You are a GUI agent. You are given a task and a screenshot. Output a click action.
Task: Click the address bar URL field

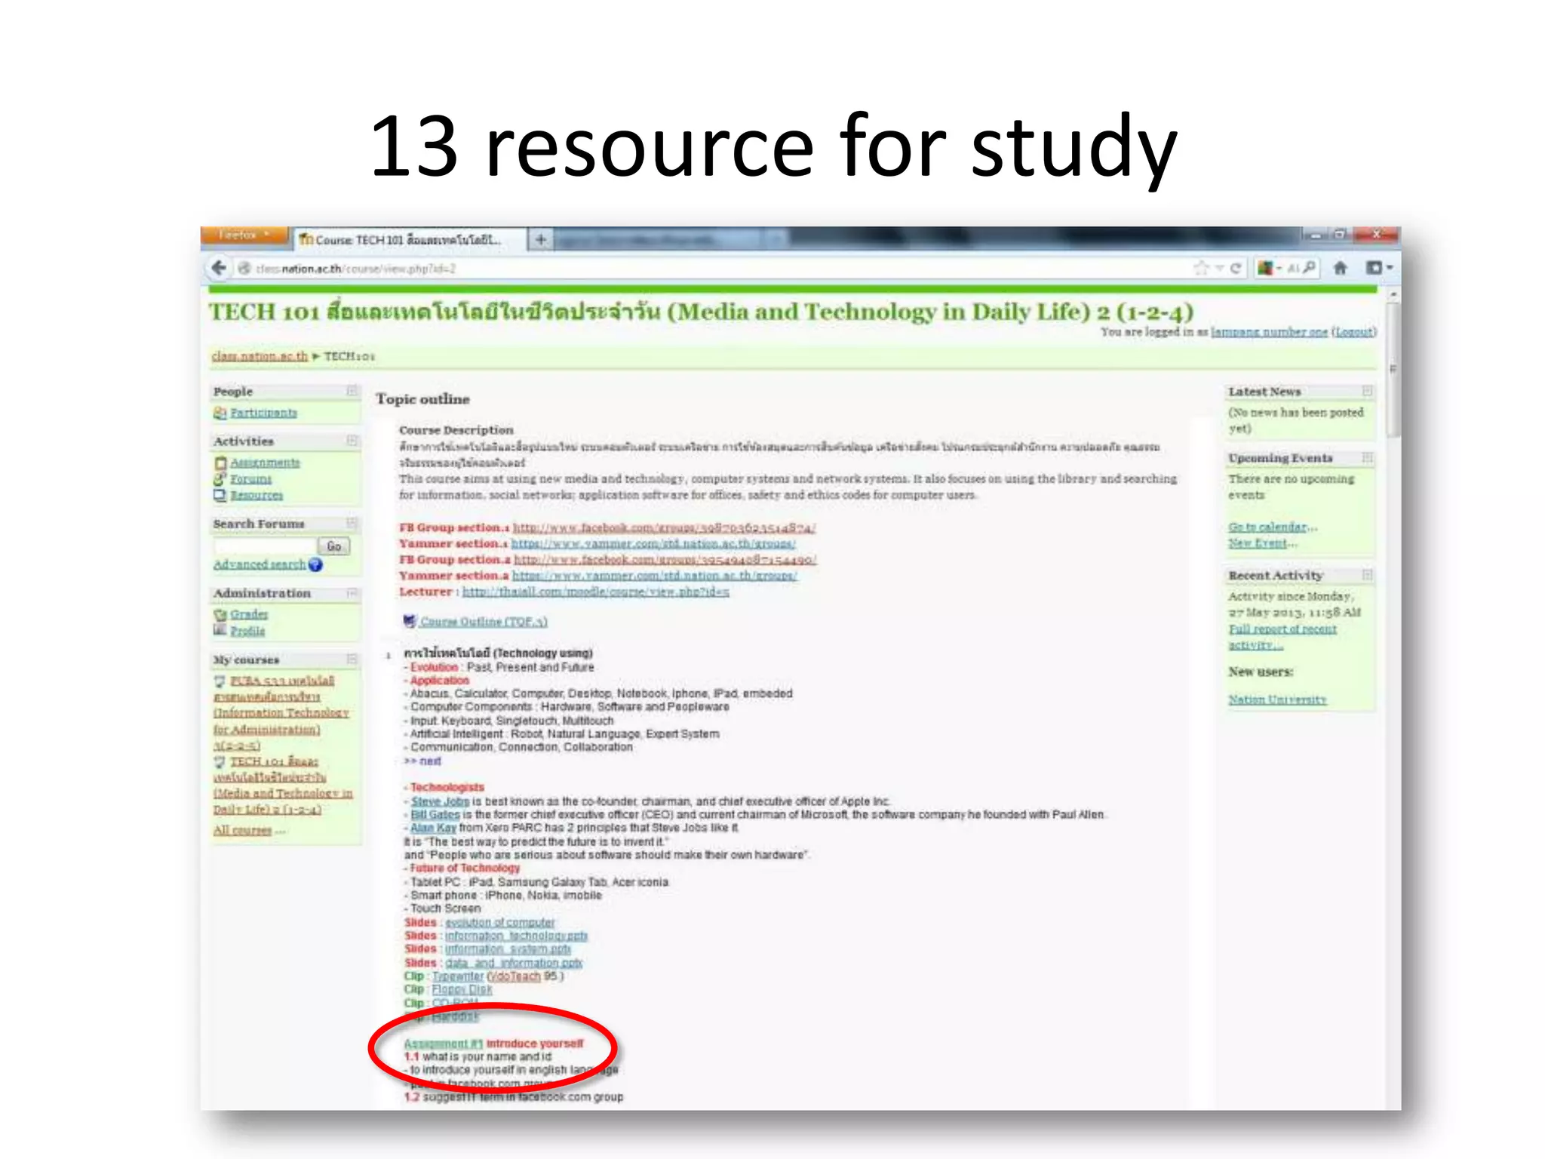[709, 269]
